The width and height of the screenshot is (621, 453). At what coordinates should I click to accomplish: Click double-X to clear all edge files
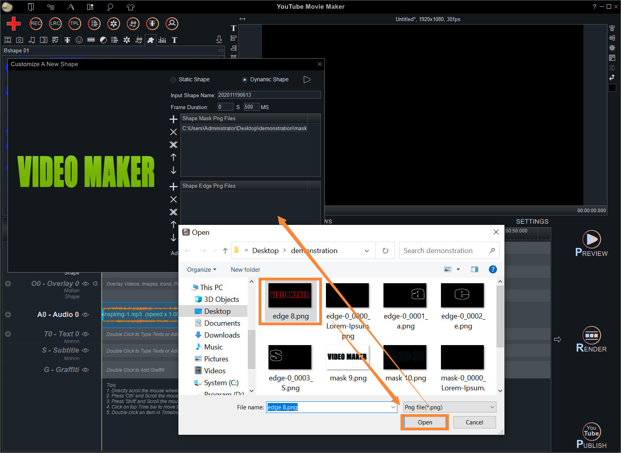coord(173,212)
